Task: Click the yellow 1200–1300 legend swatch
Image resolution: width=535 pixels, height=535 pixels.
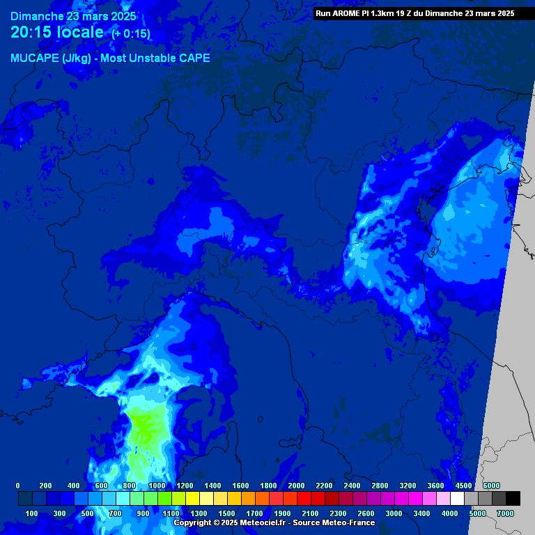Action: (x=192, y=499)
